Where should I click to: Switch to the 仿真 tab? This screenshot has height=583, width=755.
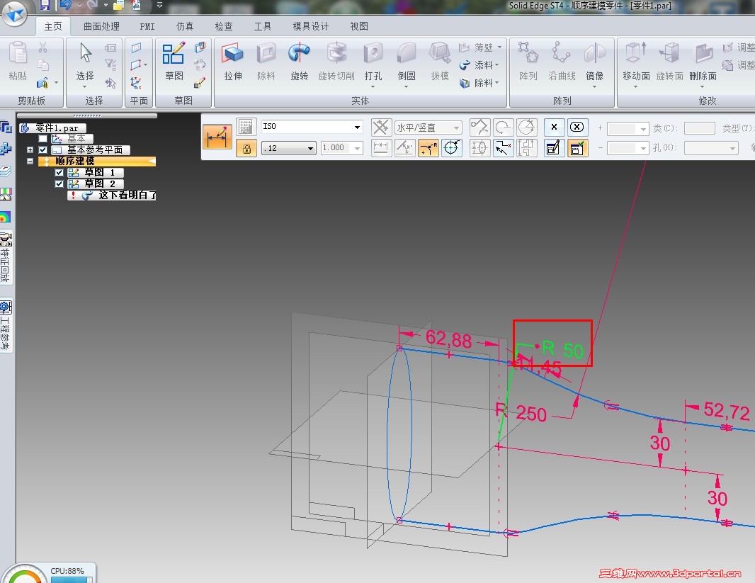tap(185, 26)
